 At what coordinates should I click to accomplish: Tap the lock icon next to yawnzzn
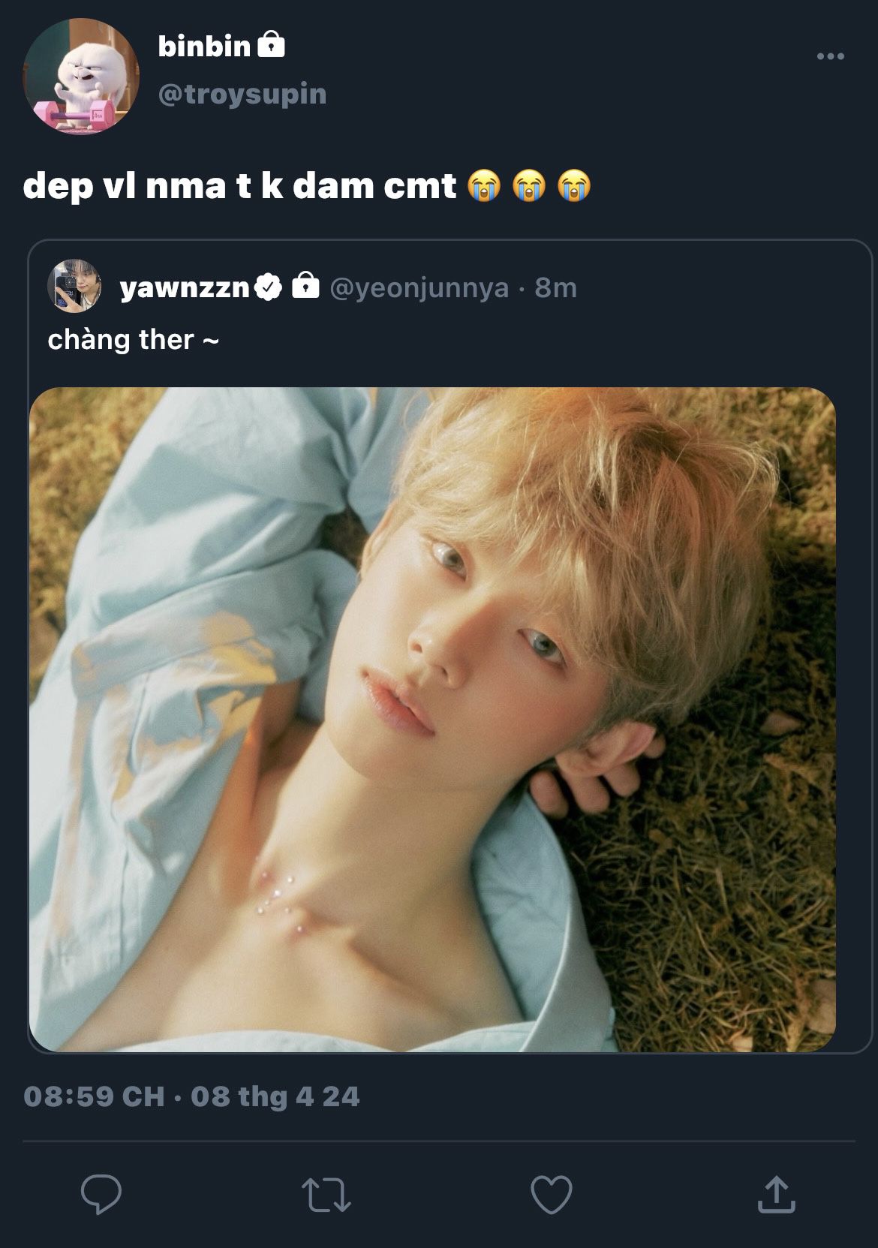305,286
